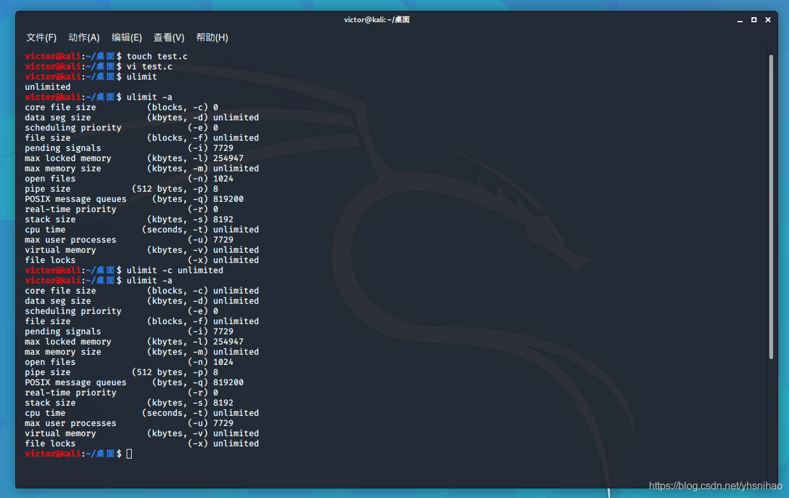This screenshot has width=789, height=498.
Task: Click the first 'scheduling priority' line
Action: [122, 127]
